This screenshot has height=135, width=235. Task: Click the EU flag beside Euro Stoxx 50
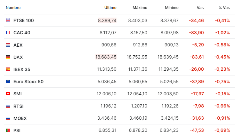point(8,81)
